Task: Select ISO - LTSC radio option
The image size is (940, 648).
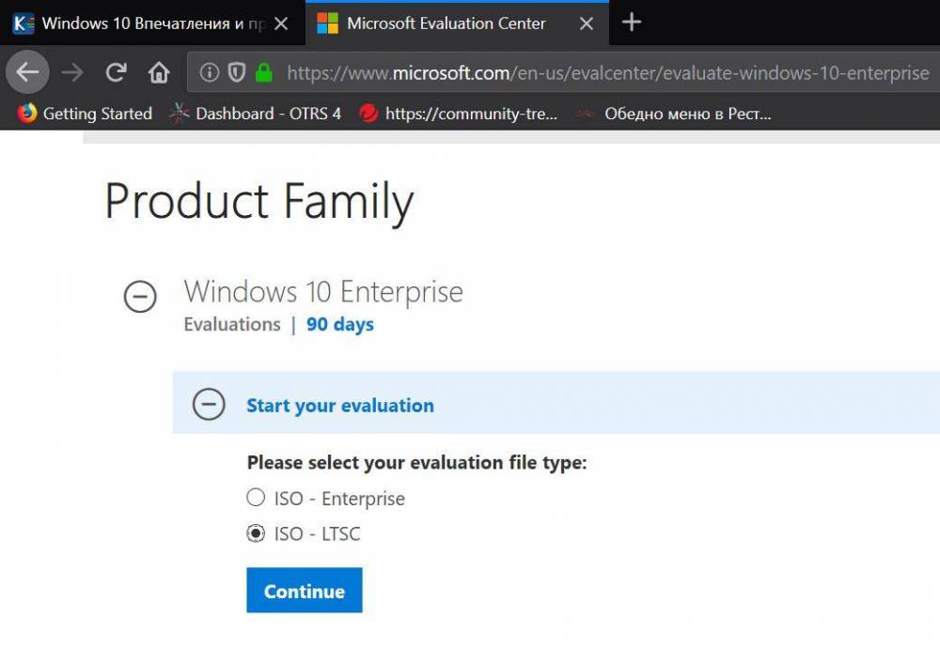Action: [256, 532]
